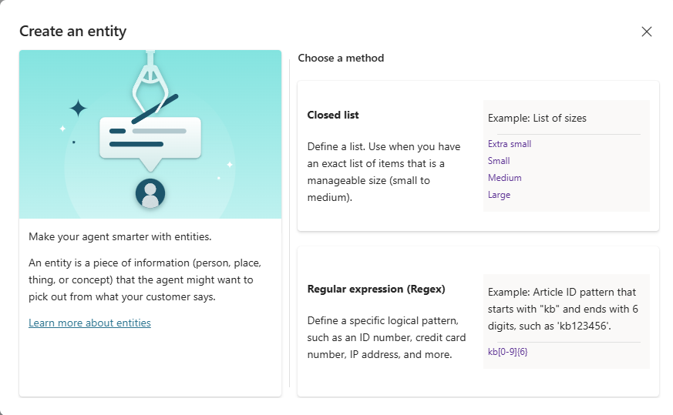673x415 pixels.
Task: Click the Example: List of sizes label
Action: tap(537, 119)
